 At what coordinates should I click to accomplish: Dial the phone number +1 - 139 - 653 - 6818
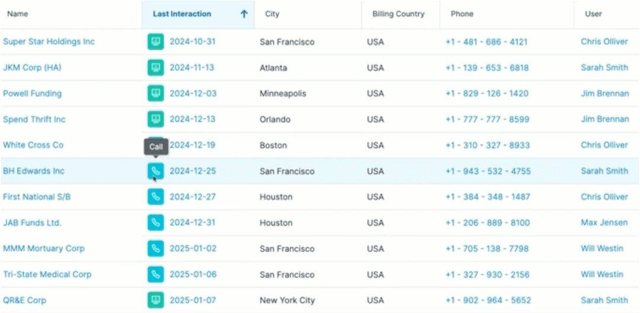coord(487,68)
